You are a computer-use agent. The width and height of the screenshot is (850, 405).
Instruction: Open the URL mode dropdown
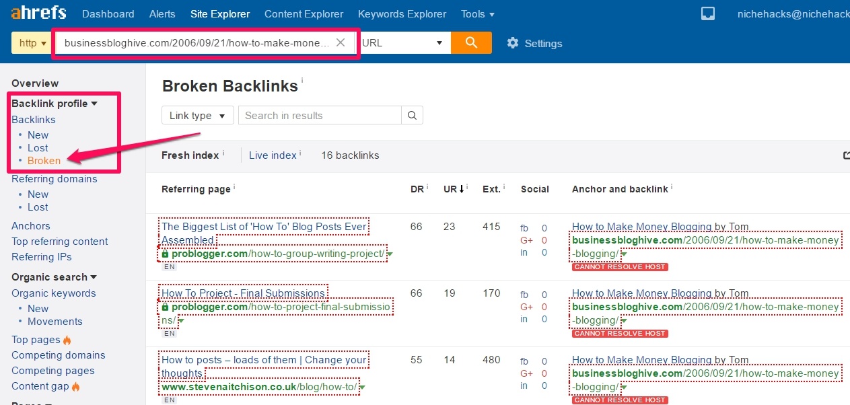[x=404, y=43]
